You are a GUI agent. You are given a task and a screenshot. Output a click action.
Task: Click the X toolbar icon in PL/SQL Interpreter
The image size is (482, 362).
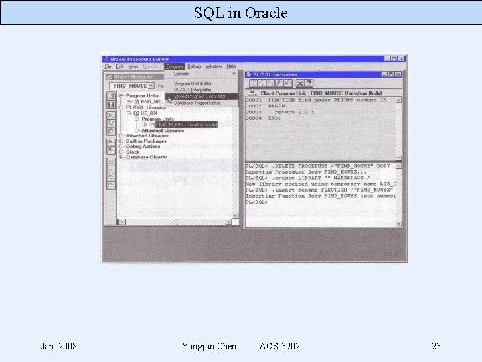tap(300, 83)
